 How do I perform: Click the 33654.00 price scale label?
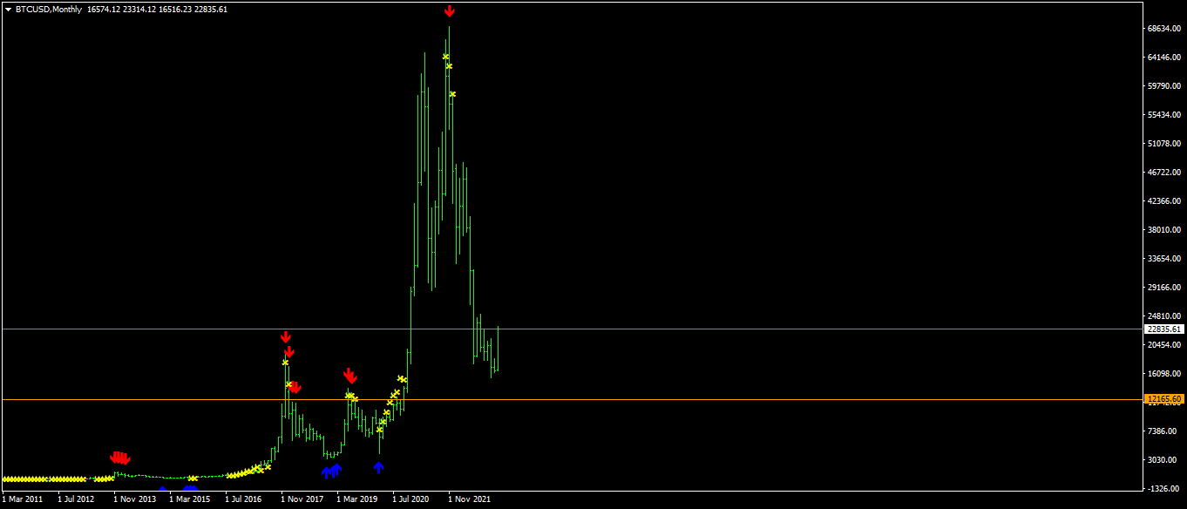coord(1164,259)
